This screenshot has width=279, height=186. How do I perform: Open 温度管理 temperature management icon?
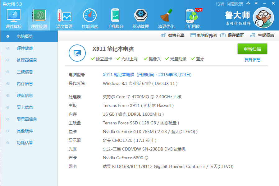(x=64, y=19)
